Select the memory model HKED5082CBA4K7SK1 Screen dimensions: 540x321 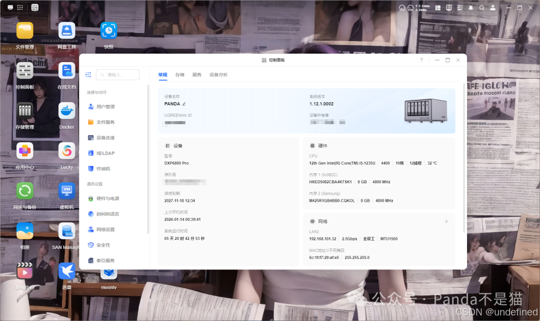click(x=330, y=182)
